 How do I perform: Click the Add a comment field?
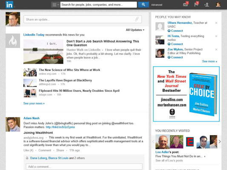(x=84, y=167)
